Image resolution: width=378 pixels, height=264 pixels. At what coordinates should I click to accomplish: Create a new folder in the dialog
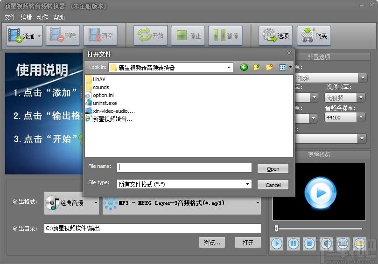270,67
